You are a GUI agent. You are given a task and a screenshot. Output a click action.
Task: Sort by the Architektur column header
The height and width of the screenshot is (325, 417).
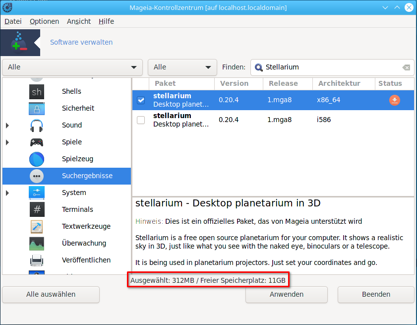(344, 83)
